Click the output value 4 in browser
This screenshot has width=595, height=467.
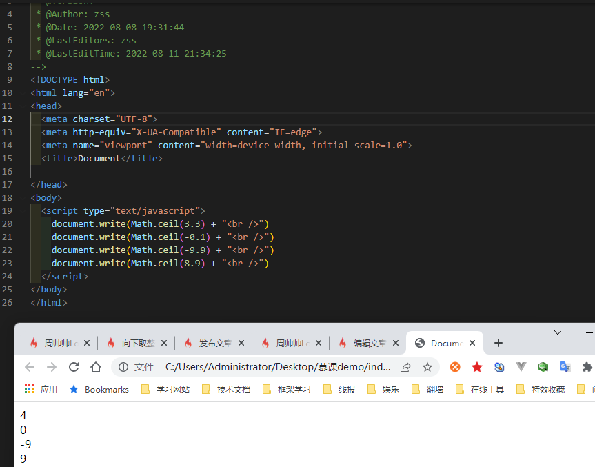pos(23,415)
